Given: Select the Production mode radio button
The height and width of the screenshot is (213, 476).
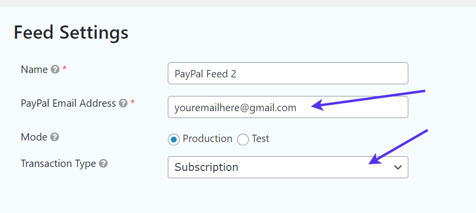Looking at the screenshot, I should tap(174, 140).
